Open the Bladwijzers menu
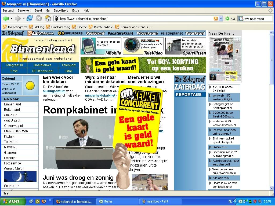The width and height of the screenshot is (275, 206). coord(61,10)
